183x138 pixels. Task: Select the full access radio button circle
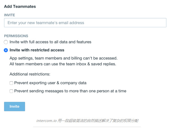[6, 42]
